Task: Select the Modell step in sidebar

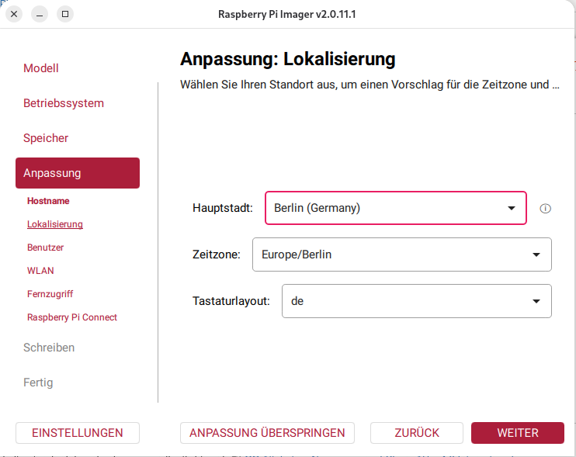Action: click(x=41, y=68)
